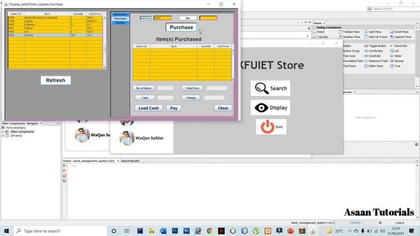Click the No. of items button
Screen dimensions: 420x236
[x=144, y=88]
